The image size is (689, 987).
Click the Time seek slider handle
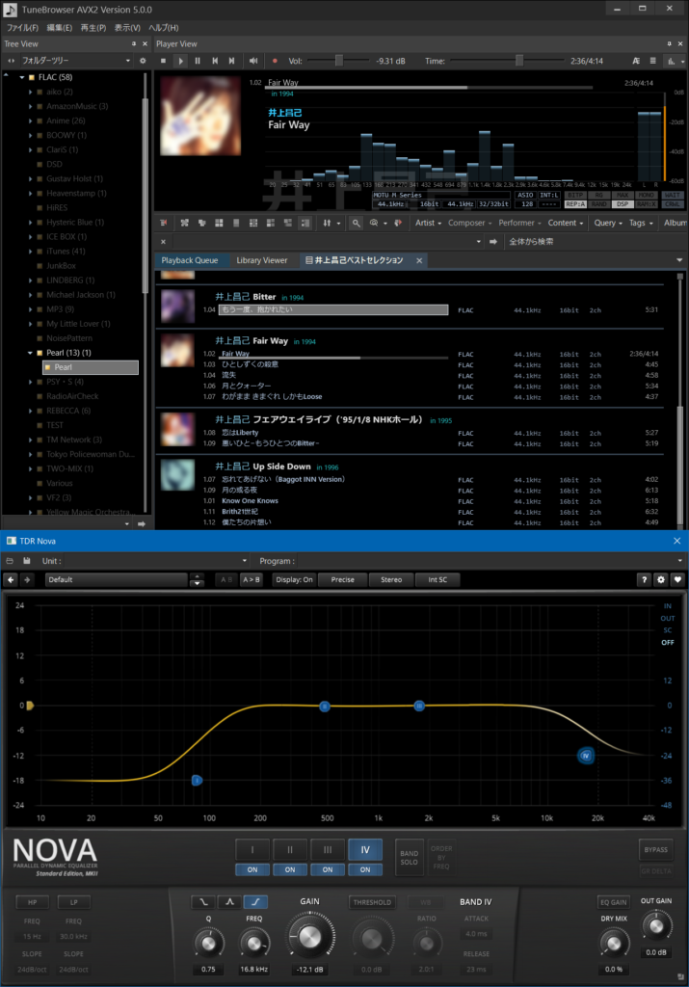519,61
